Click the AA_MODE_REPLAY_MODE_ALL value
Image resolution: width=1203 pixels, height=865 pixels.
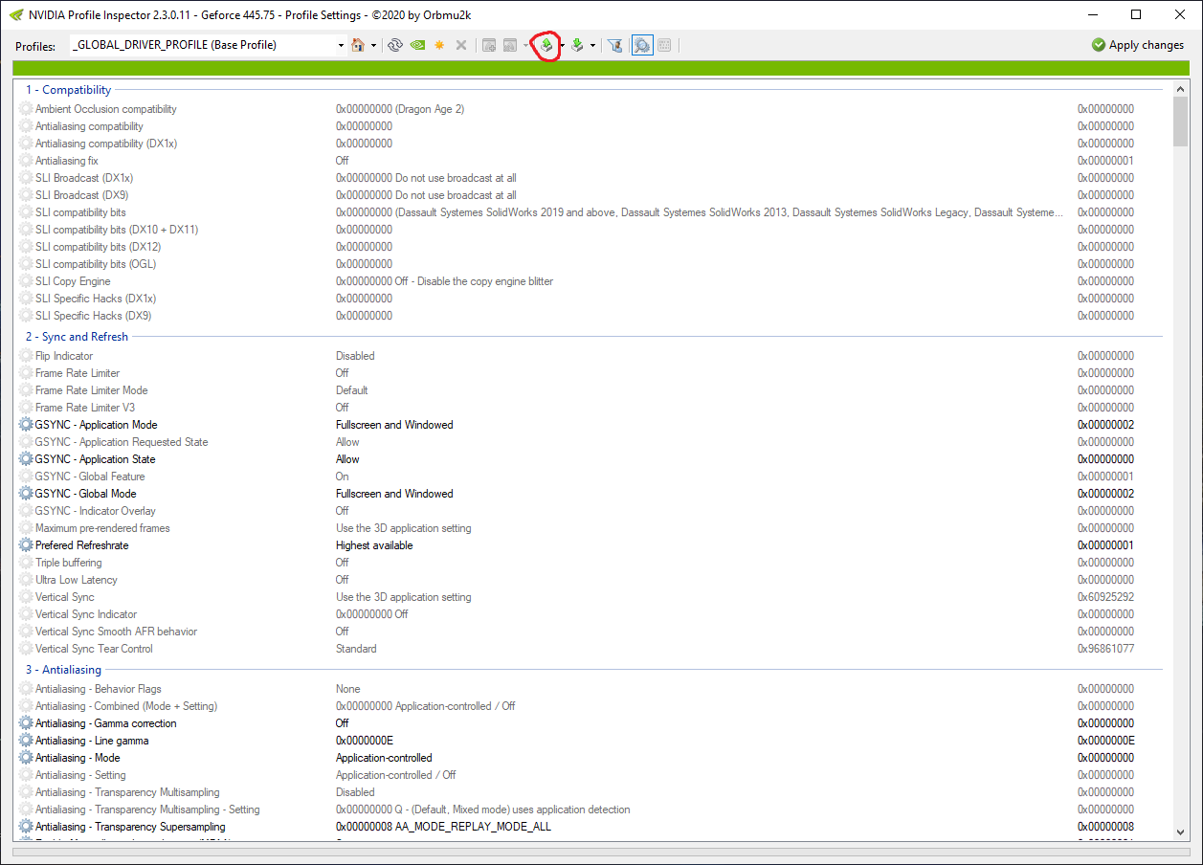(473, 827)
